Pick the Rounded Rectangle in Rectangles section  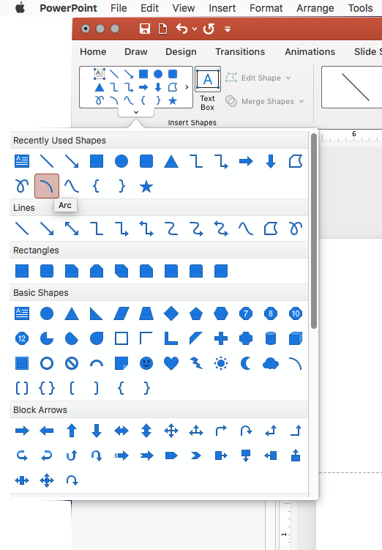point(47,271)
